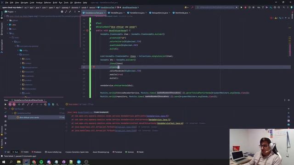Viewport: 294px width, 165px height.
Task: Open the VendaServiceTest.java:62 stack trace link
Action: (x=170, y=123)
